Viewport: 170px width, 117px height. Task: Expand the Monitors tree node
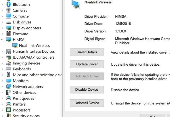pos(2,81)
